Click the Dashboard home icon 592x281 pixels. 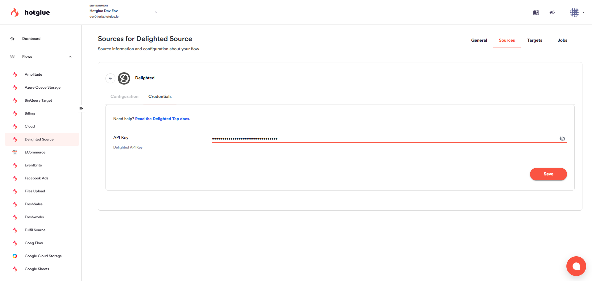pos(12,39)
